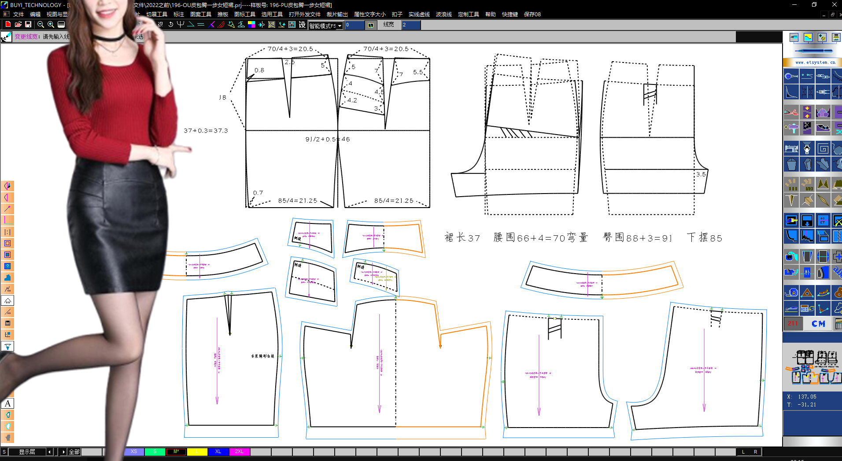
Task: Select the magenta 2XL size swatch
Action: (240, 452)
